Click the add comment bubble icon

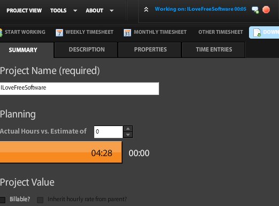click(x=255, y=10)
